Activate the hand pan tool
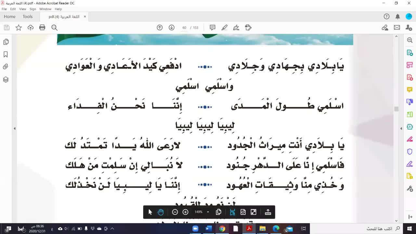The height and width of the screenshot is (234, 416). 161,212
